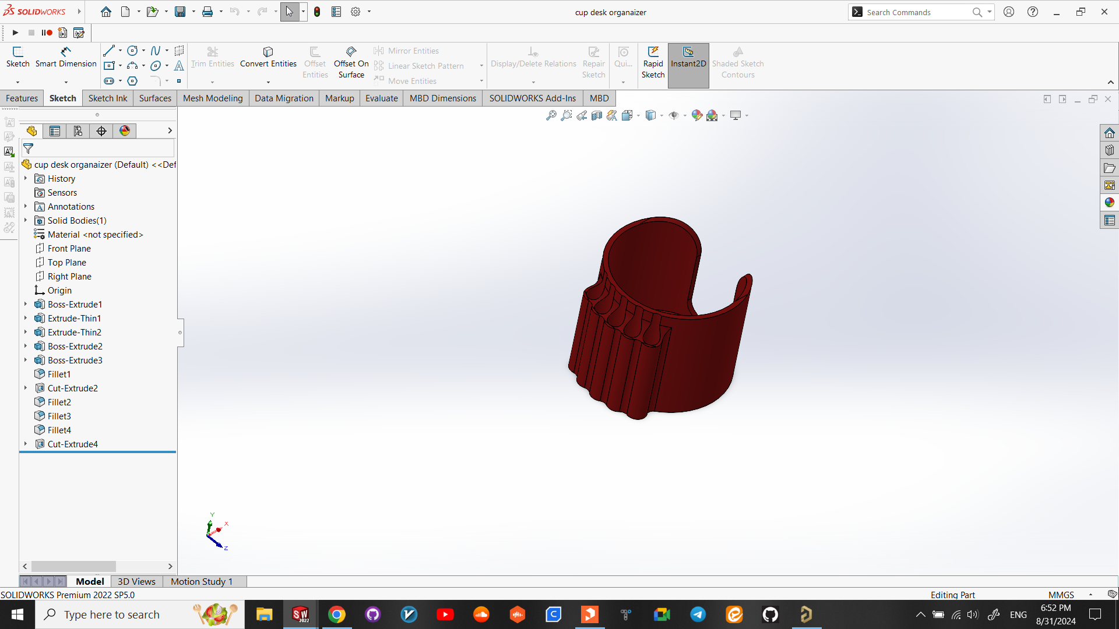The width and height of the screenshot is (1119, 629).
Task: Select Front Plane in feature tree
Action: tap(69, 248)
